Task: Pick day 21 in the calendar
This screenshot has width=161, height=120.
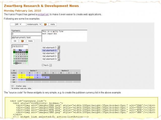Action: click(14, 61)
